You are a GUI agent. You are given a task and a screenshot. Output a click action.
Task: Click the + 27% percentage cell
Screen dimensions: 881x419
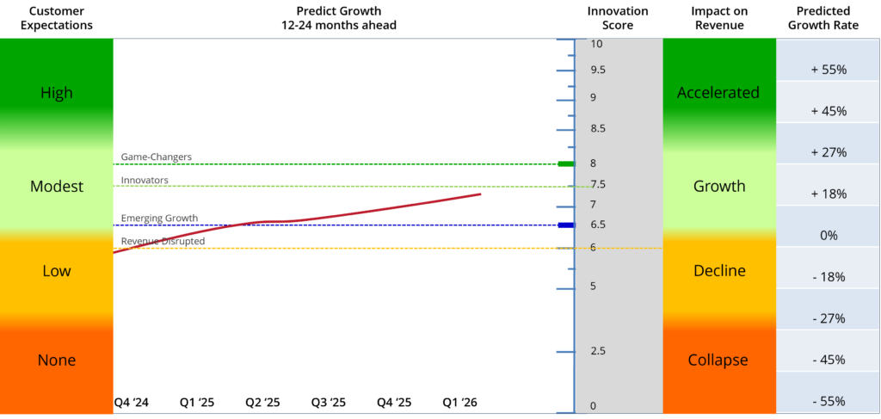click(x=829, y=153)
